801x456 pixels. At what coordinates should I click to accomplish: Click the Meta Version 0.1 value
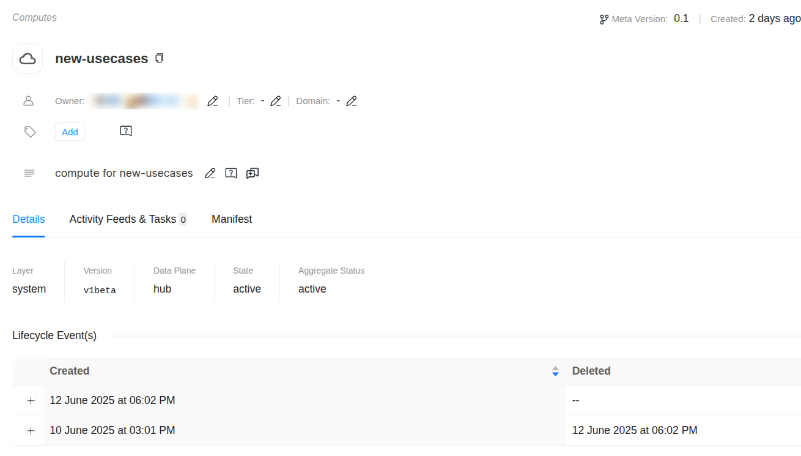pos(681,18)
